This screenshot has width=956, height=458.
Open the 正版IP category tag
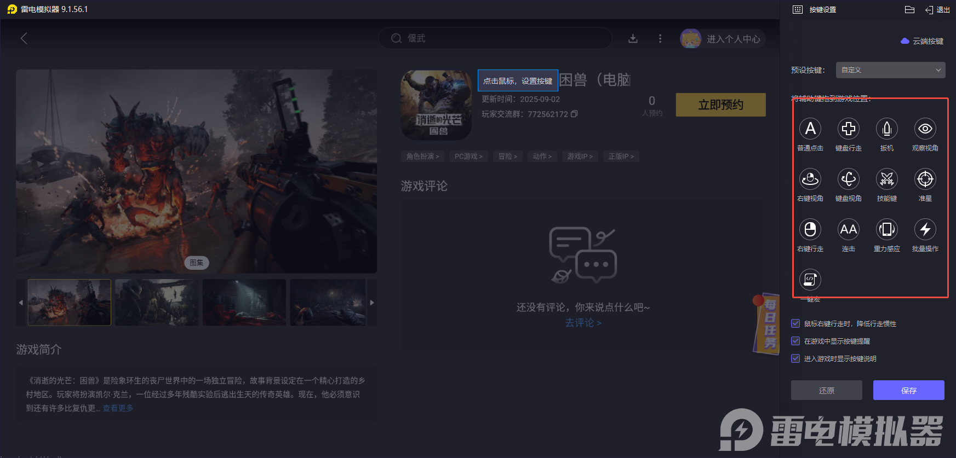[621, 156]
